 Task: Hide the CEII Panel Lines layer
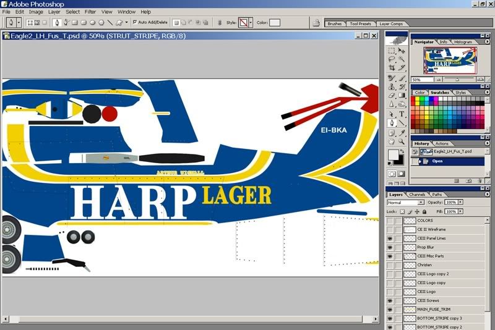tap(390, 239)
